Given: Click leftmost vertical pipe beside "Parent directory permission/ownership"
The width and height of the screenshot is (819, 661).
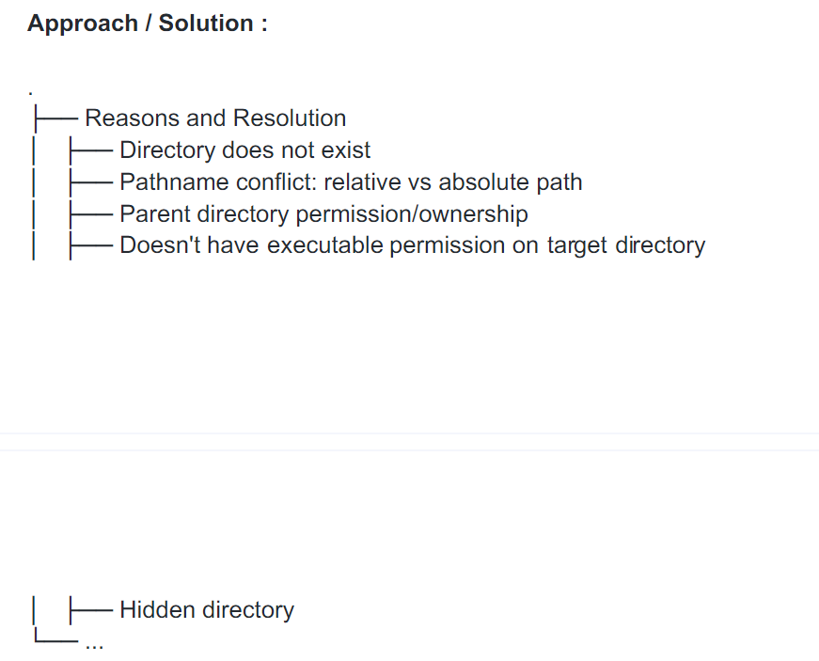Looking at the screenshot, I should click(x=35, y=214).
